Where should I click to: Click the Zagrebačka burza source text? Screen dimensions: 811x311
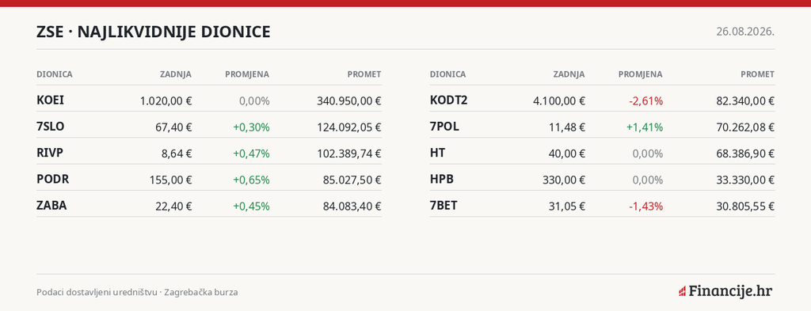click(201, 292)
